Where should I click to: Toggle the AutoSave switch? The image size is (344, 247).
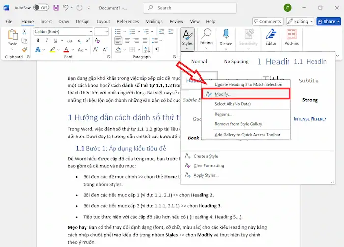coord(41,8)
